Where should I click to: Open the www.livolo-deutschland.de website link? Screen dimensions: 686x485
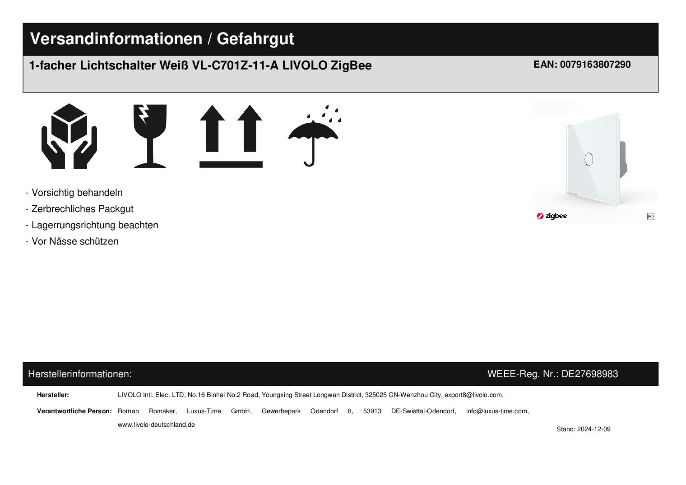pos(156,425)
